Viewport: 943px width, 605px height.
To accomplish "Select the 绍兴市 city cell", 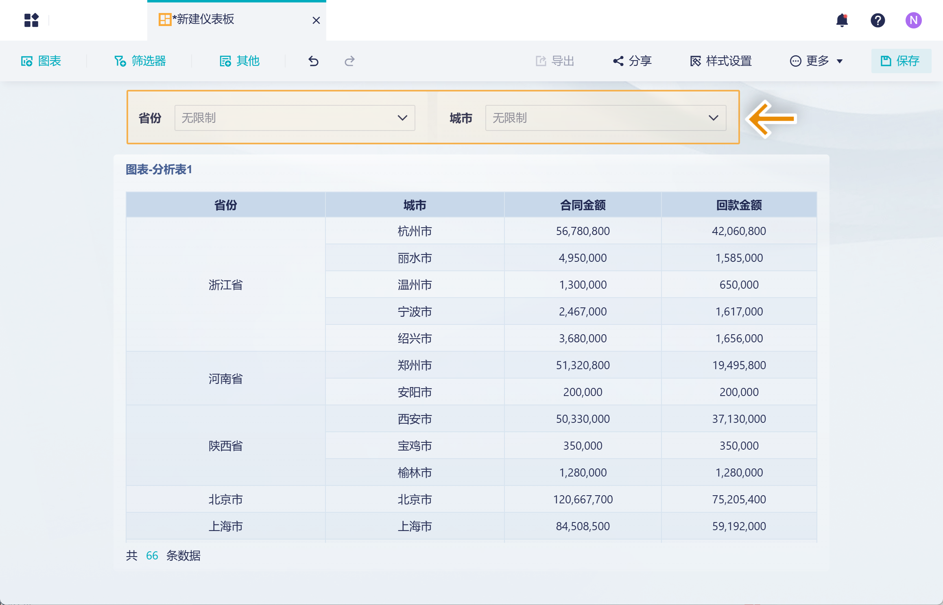I will [415, 338].
